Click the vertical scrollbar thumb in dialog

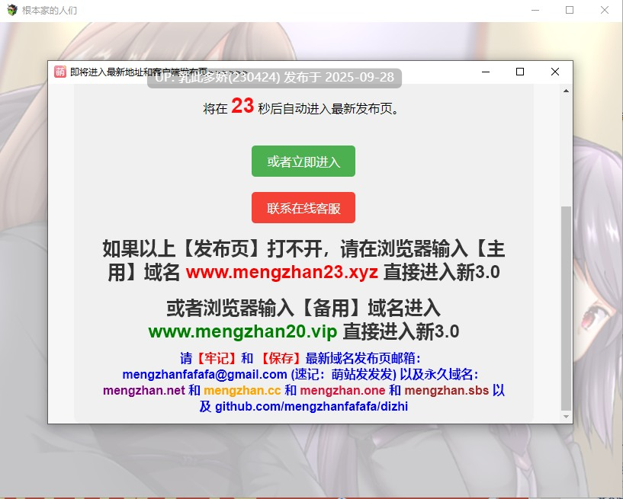tap(566, 309)
